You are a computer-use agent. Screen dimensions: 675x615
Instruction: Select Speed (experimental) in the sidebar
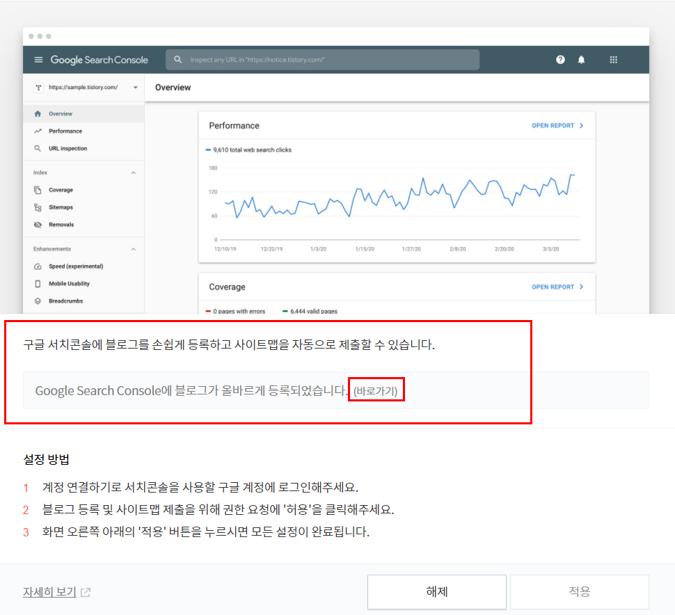coord(84,266)
